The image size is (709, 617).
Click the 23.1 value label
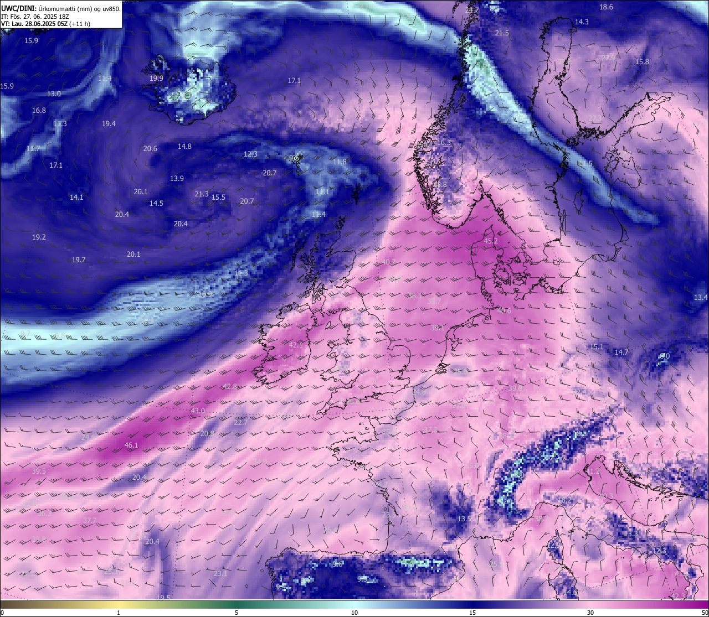click(220, 573)
